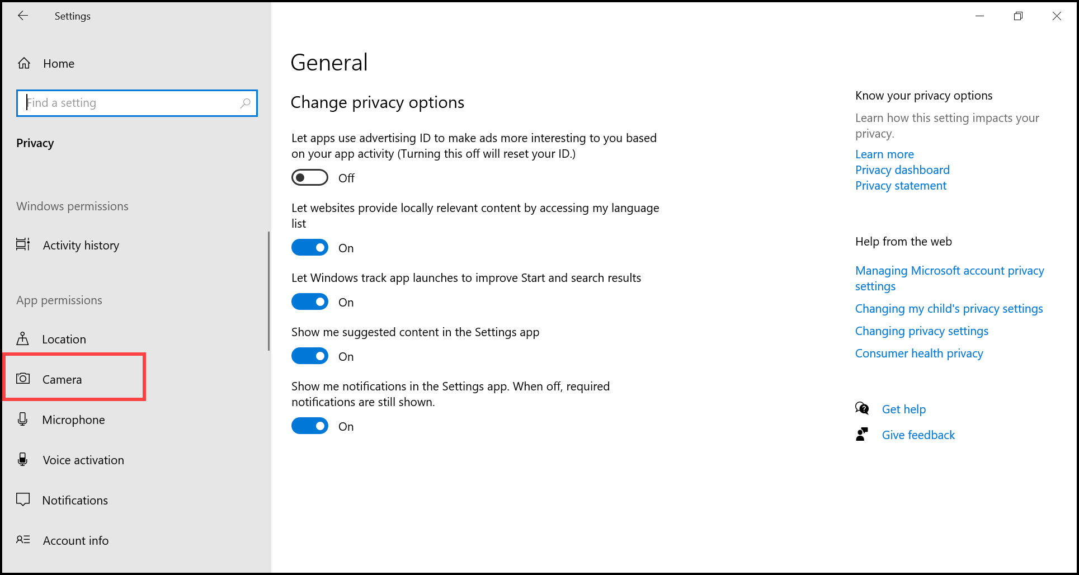Click the Privacy statement link

click(900, 186)
